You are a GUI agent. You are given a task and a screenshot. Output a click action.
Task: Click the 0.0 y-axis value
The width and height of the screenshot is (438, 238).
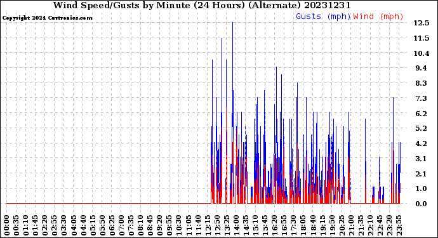[421, 204]
